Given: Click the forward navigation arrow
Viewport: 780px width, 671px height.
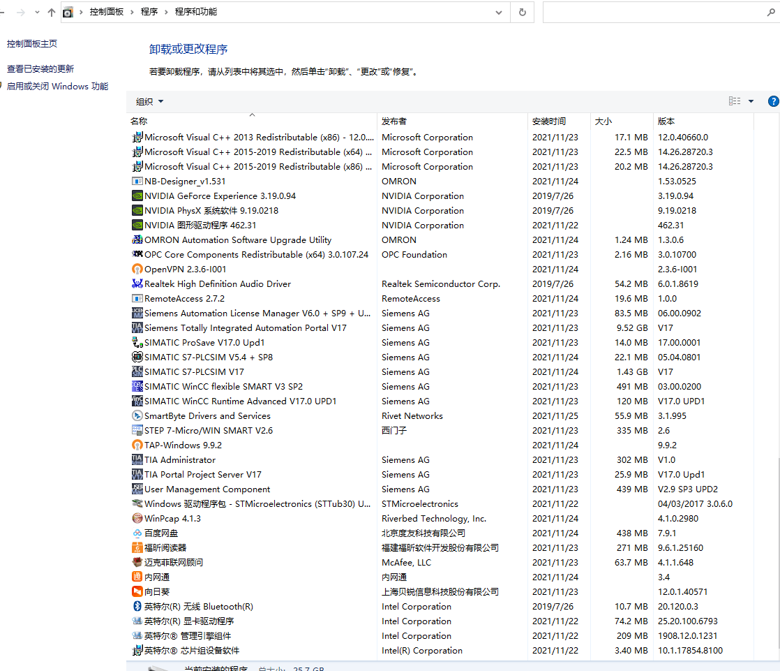Looking at the screenshot, I should pyautogui.click(x=21, y=13).
